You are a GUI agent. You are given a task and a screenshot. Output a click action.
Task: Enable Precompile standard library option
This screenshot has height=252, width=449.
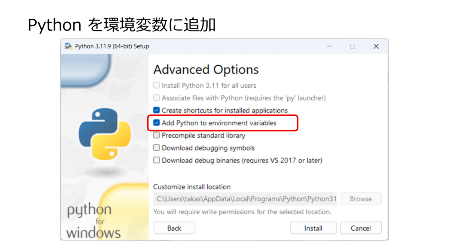click(156, 136)
